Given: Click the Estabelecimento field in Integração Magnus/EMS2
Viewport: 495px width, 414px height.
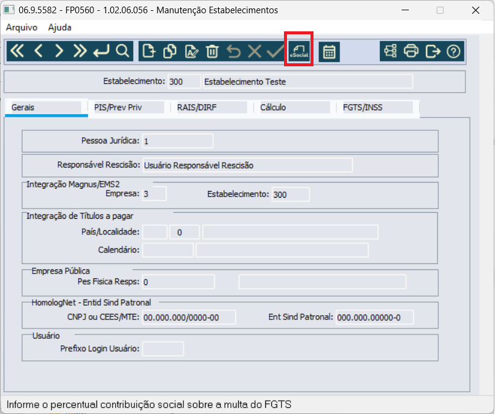Looking at the screenshot, I should point(291,194).
